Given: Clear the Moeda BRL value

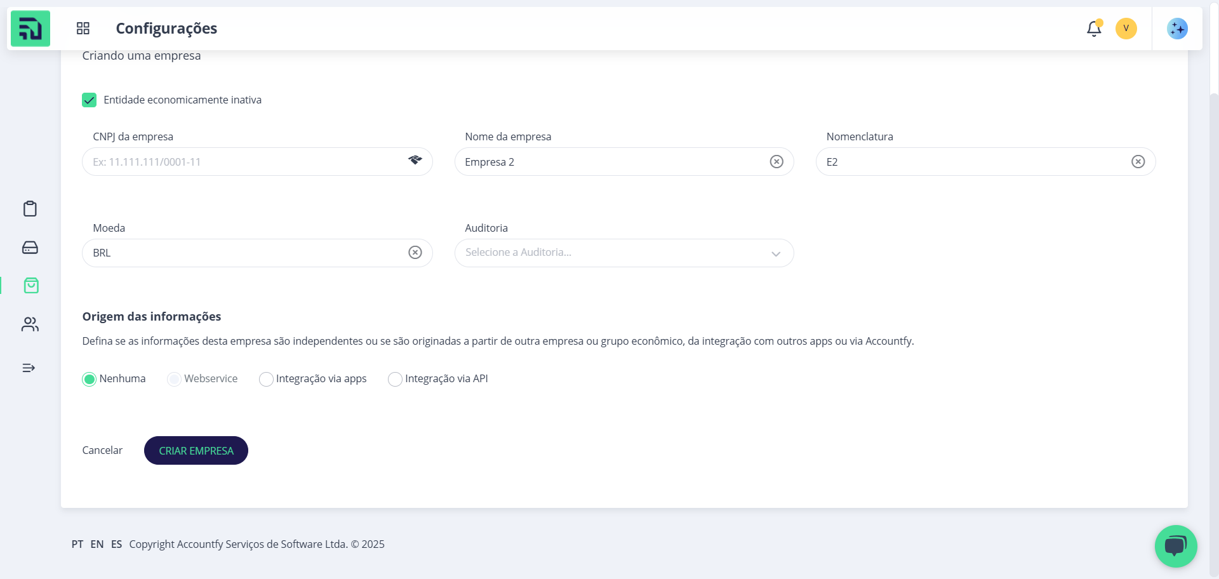Looking at the screenshot, I should click(x=415, y=253).
